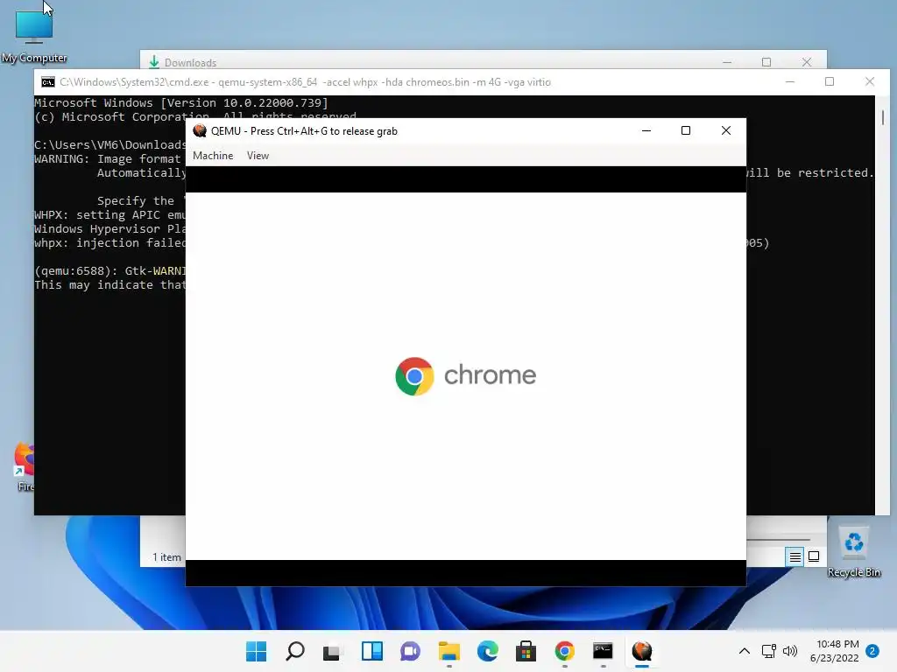Click the Command Prompt title bar text
The width and height of the screenshot is (897, 672).
[305, 82]
